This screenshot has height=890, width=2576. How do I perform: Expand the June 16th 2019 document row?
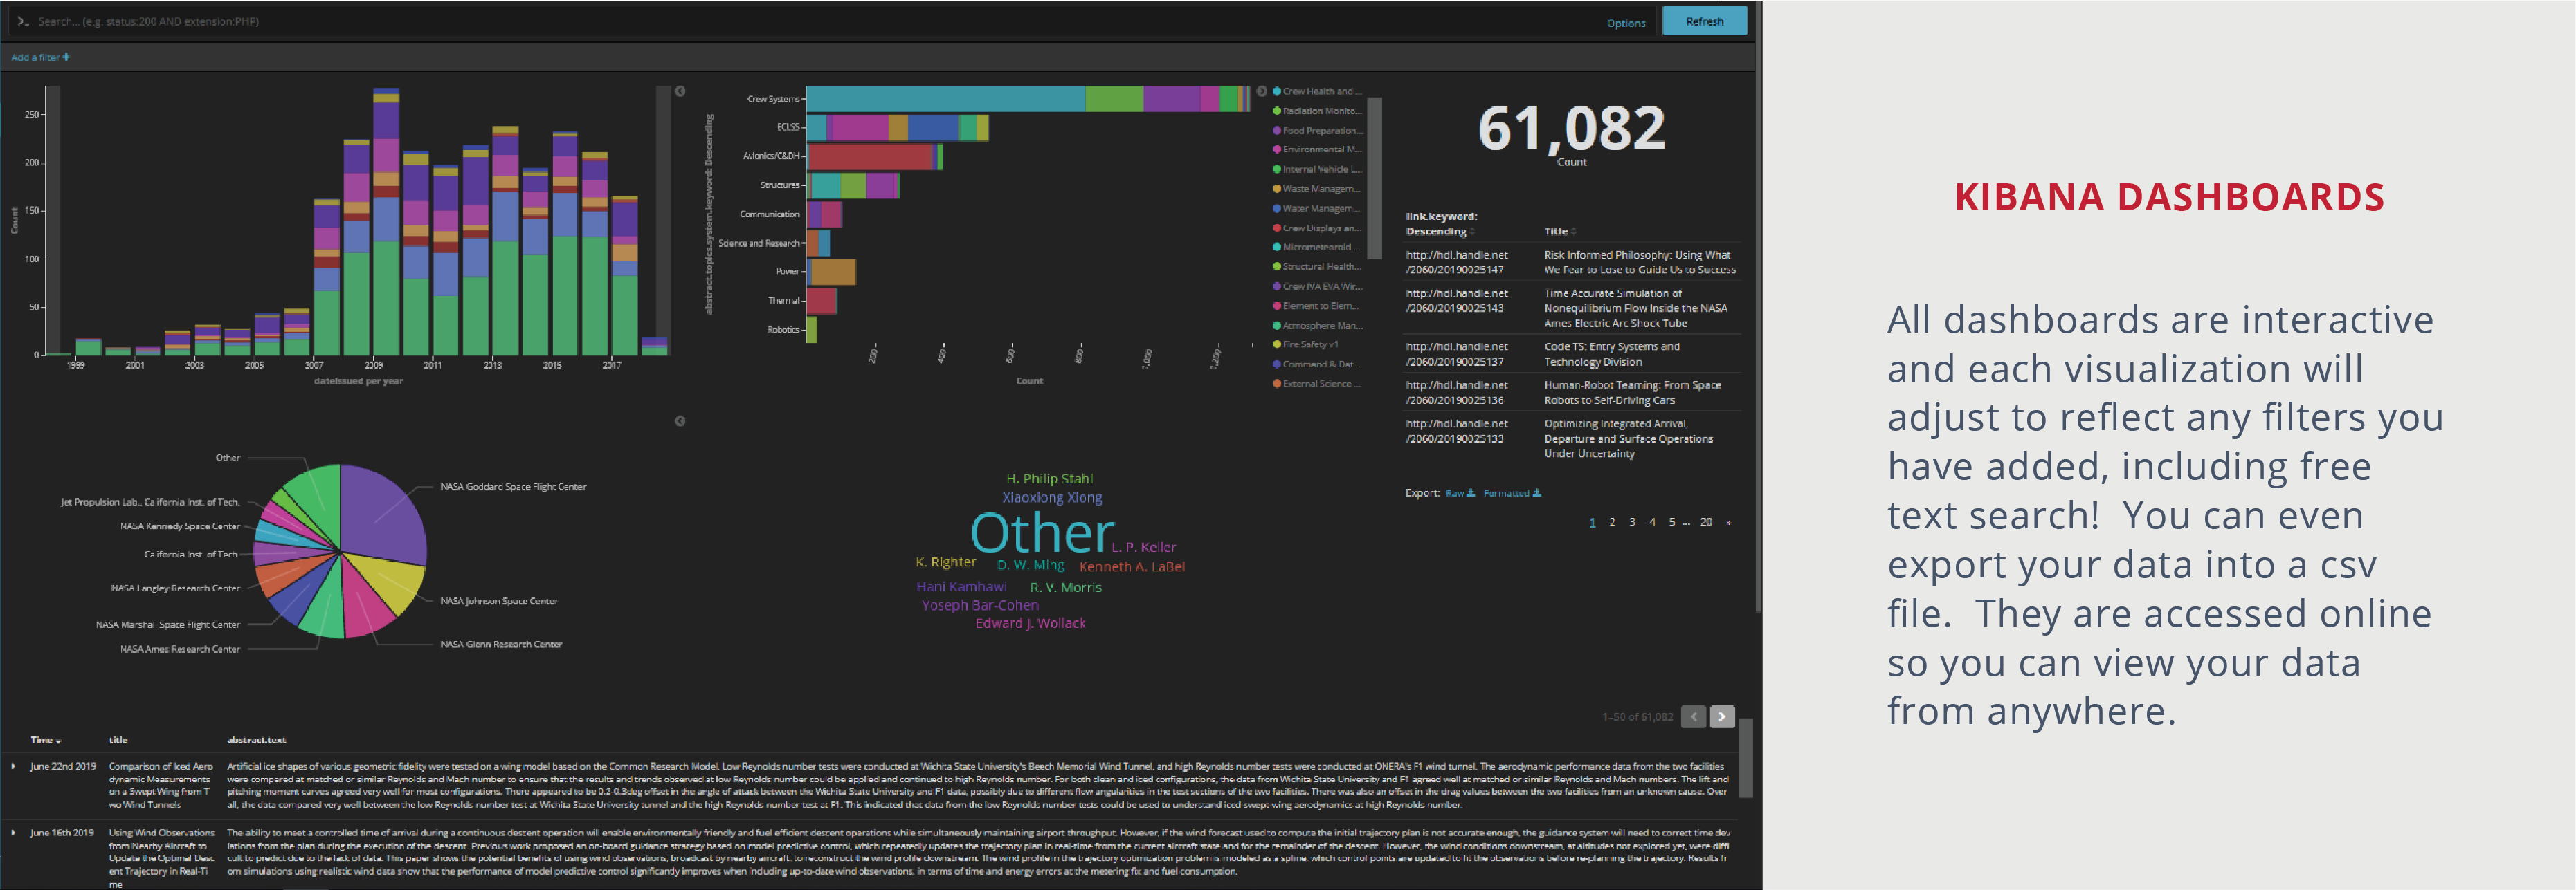(x=13, y=833)
